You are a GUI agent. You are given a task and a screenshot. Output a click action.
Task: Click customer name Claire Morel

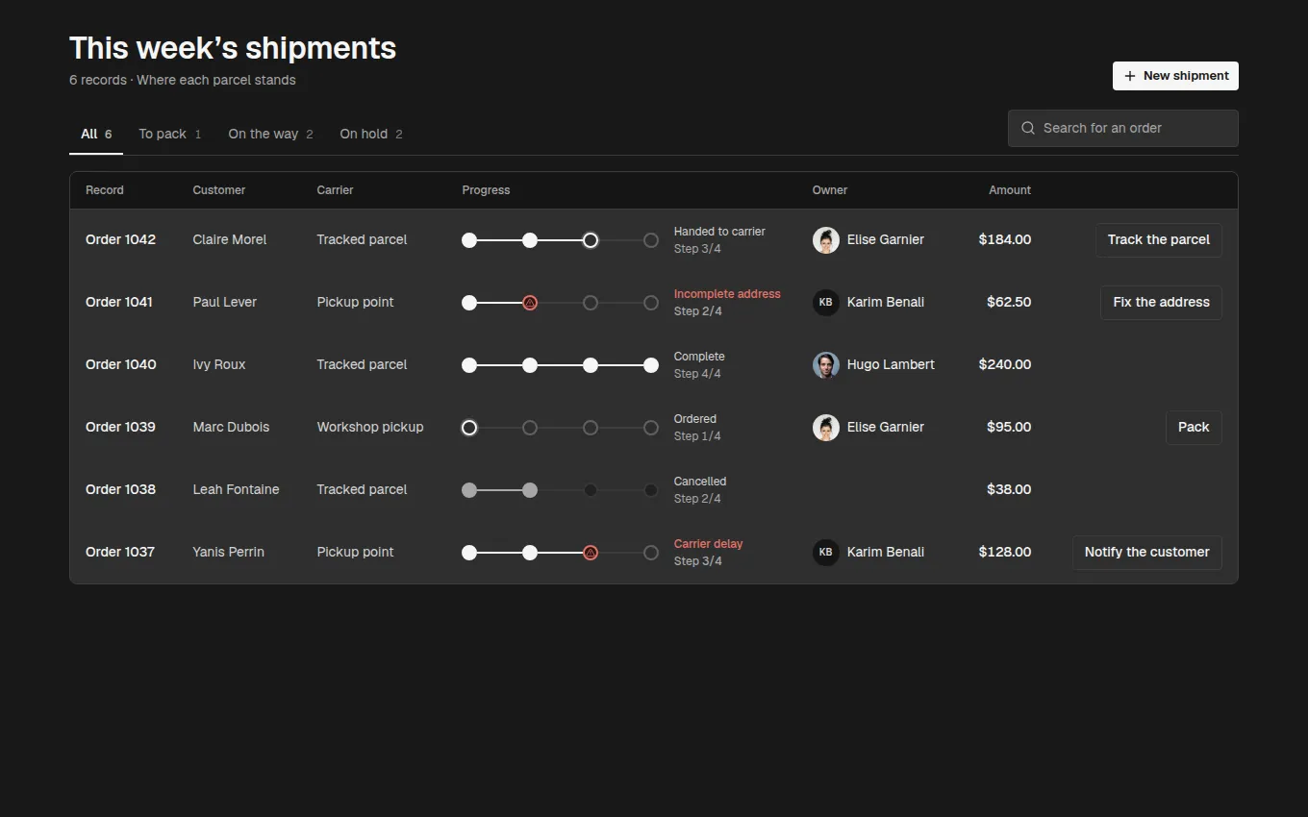point(230,240)
